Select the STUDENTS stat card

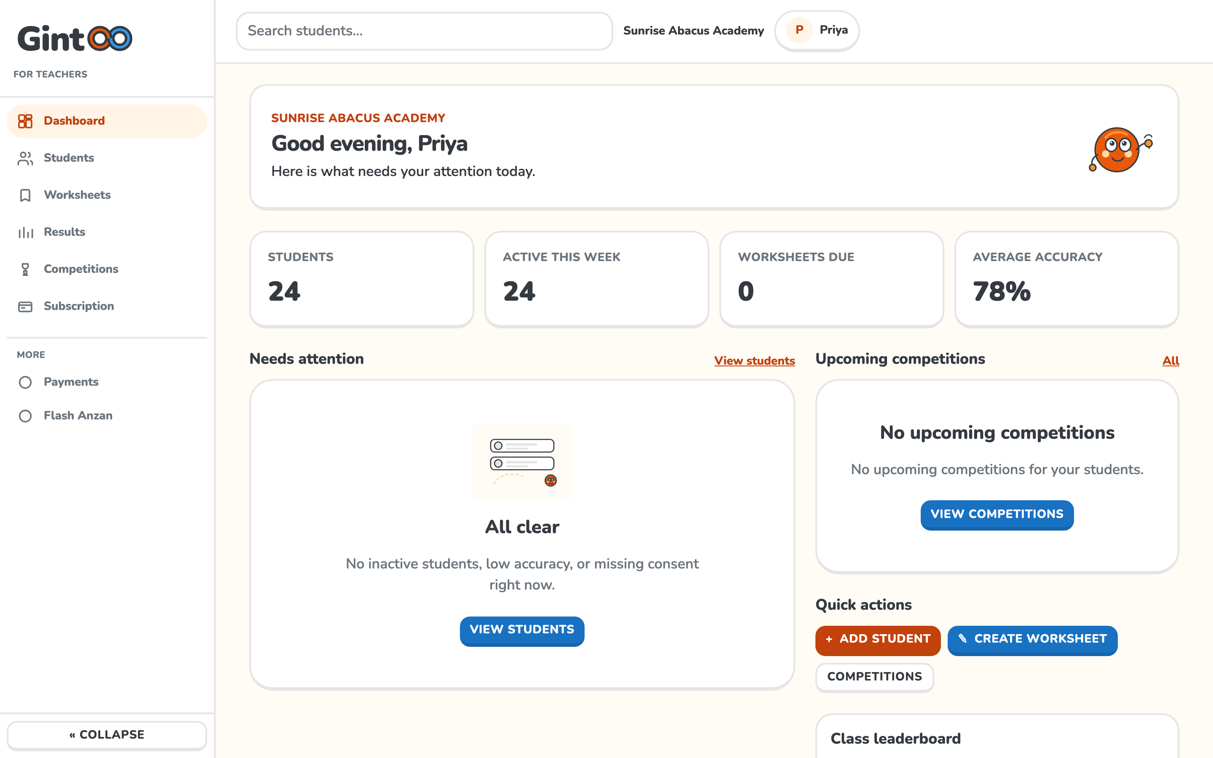coord(361,279)
